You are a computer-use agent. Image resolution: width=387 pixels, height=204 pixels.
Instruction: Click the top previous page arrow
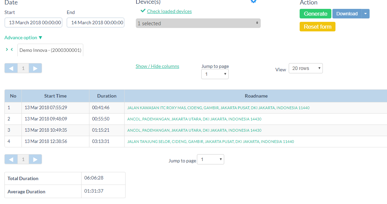click(11, 68)
